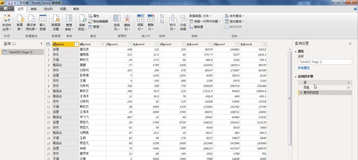This screenshot has height=160, width=358.
Task: Click the Save icon in title bar
Action: point(10,2)
